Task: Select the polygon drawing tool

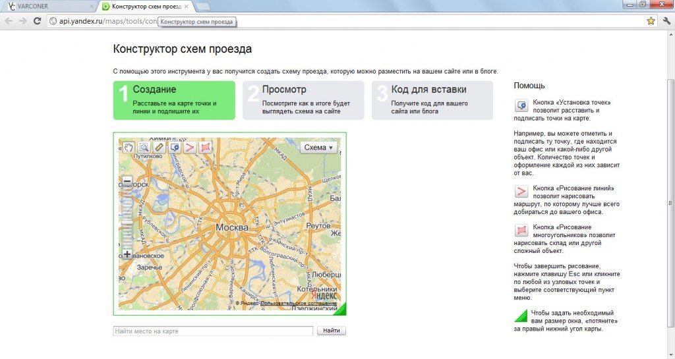Action: point(206,148)
